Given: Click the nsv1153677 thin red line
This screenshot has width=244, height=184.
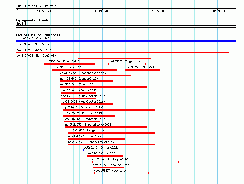Looking at the screenshot, I should [121, 173].
